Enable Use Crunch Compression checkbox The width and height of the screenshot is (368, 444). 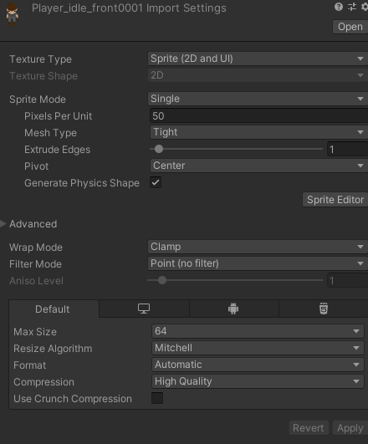pos(157,398)
